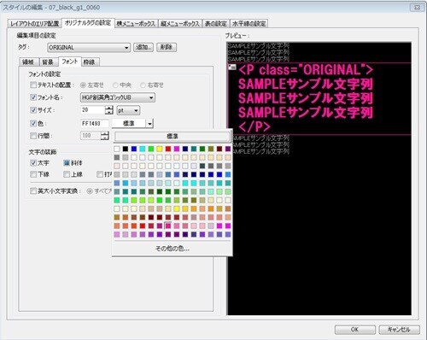Enable the テキストの配置 checkbox
427x340 pixels.
point(33,85)
